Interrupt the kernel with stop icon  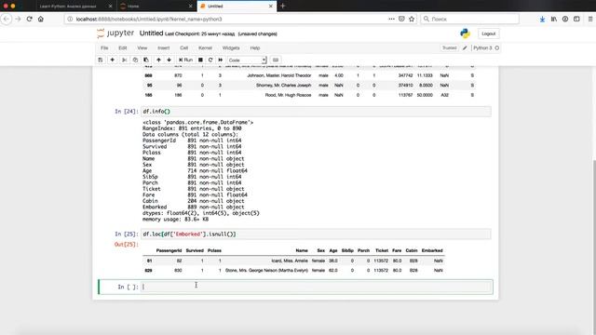tap(200, 60)
